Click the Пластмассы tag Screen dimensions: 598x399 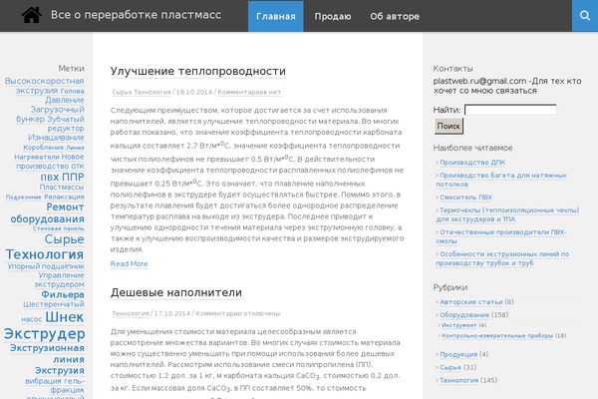pos(62,188)
